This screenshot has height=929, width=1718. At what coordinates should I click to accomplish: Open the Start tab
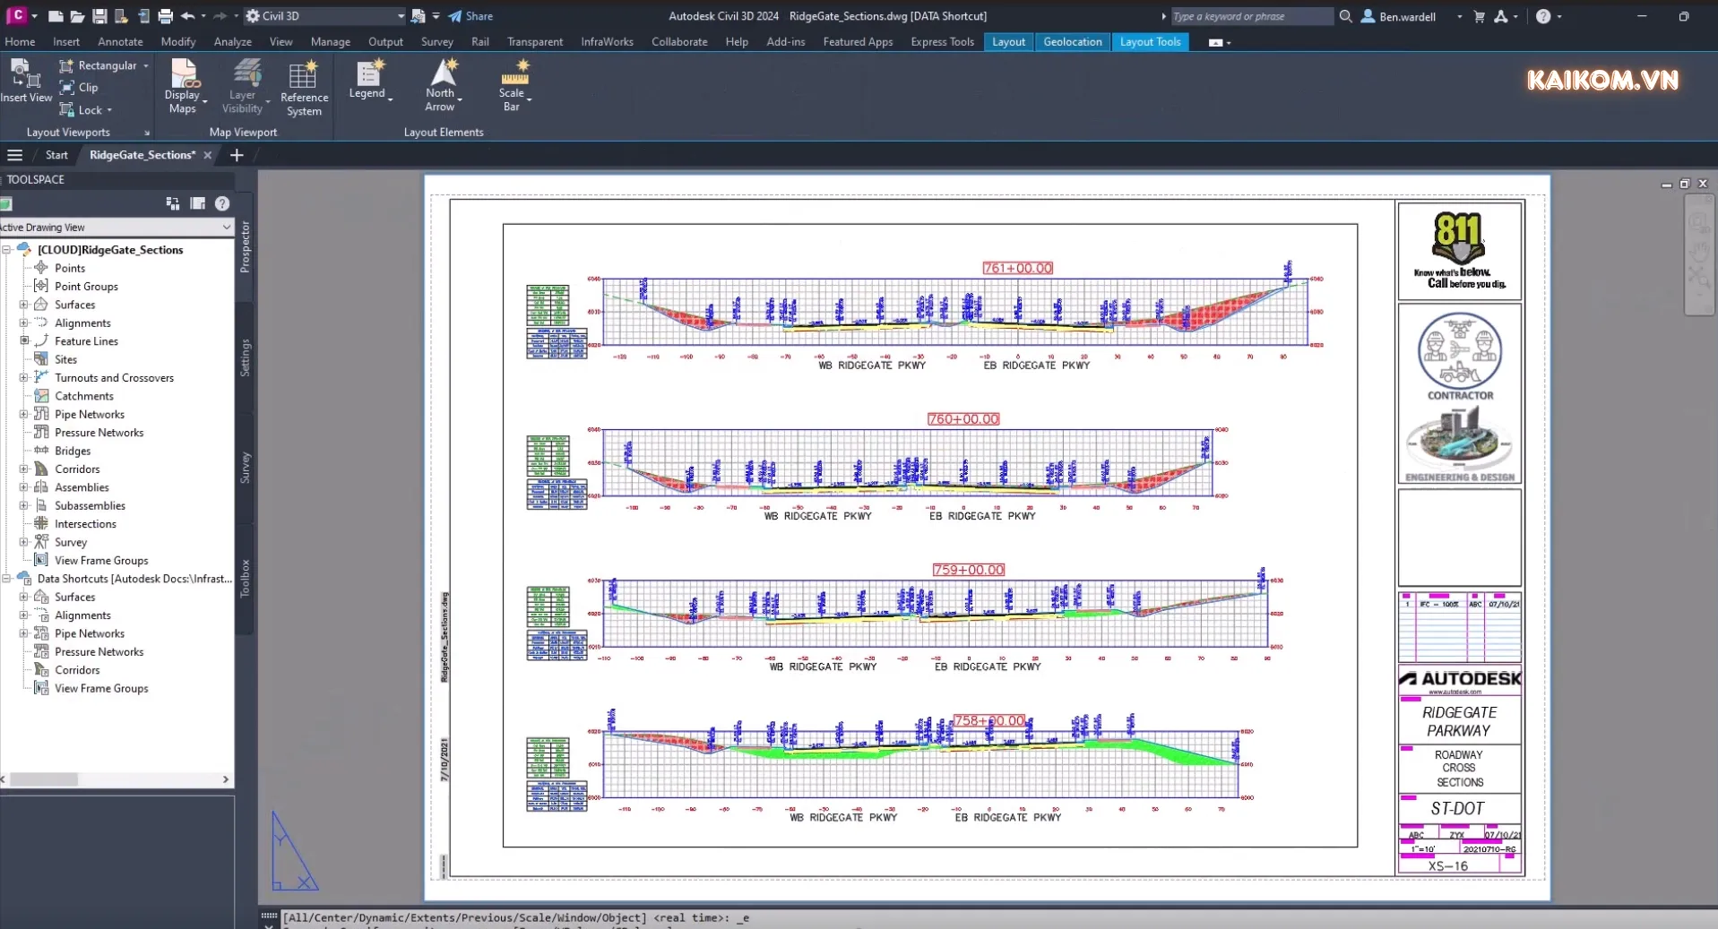pyautogui.click(x=56, y=154)
